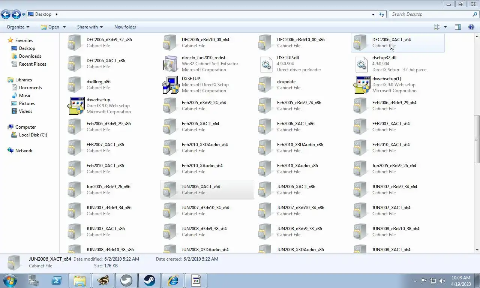
Task: Open the Windows Start menu
Action: (10, 280)
